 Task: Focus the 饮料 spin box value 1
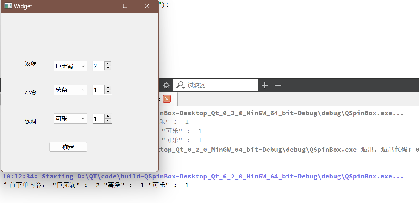click(98, 118)
